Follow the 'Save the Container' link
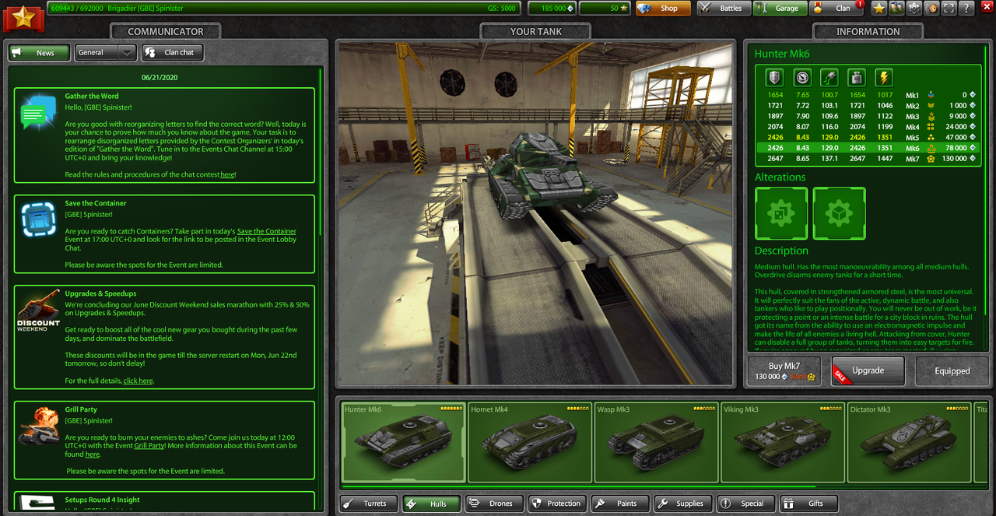 coord(267,231)
